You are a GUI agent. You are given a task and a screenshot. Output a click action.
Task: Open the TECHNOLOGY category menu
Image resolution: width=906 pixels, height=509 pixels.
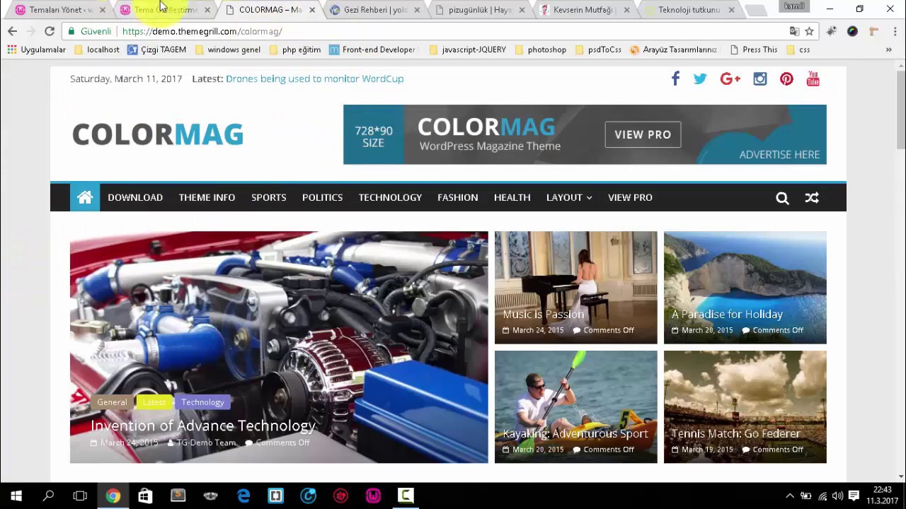(390, 197)
